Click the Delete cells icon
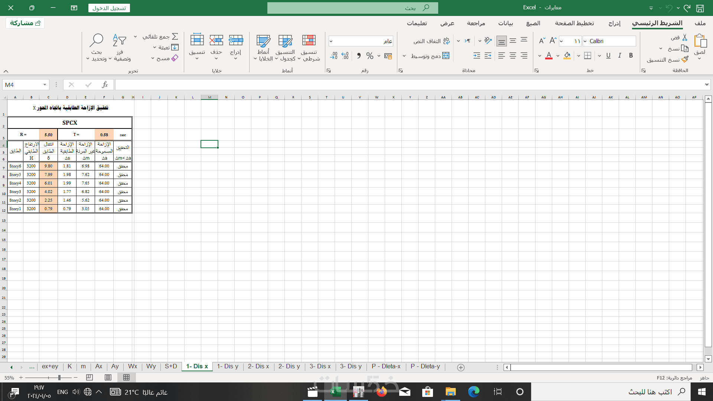The width and height of the screenshot is (713, 401). [x=216, y=40]
